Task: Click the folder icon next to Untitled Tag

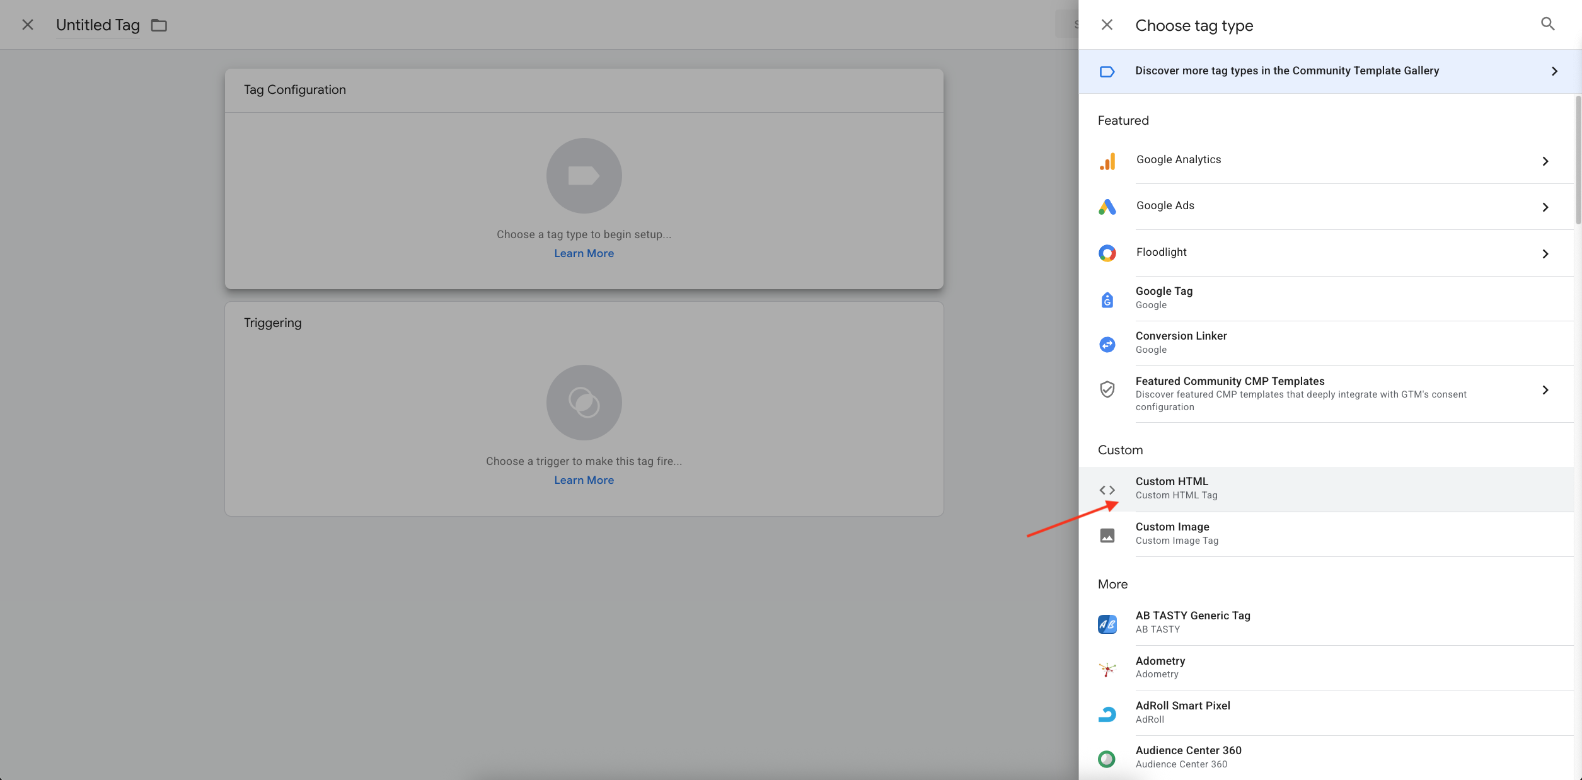Action: pyautogui.click(x=159, y=25)
